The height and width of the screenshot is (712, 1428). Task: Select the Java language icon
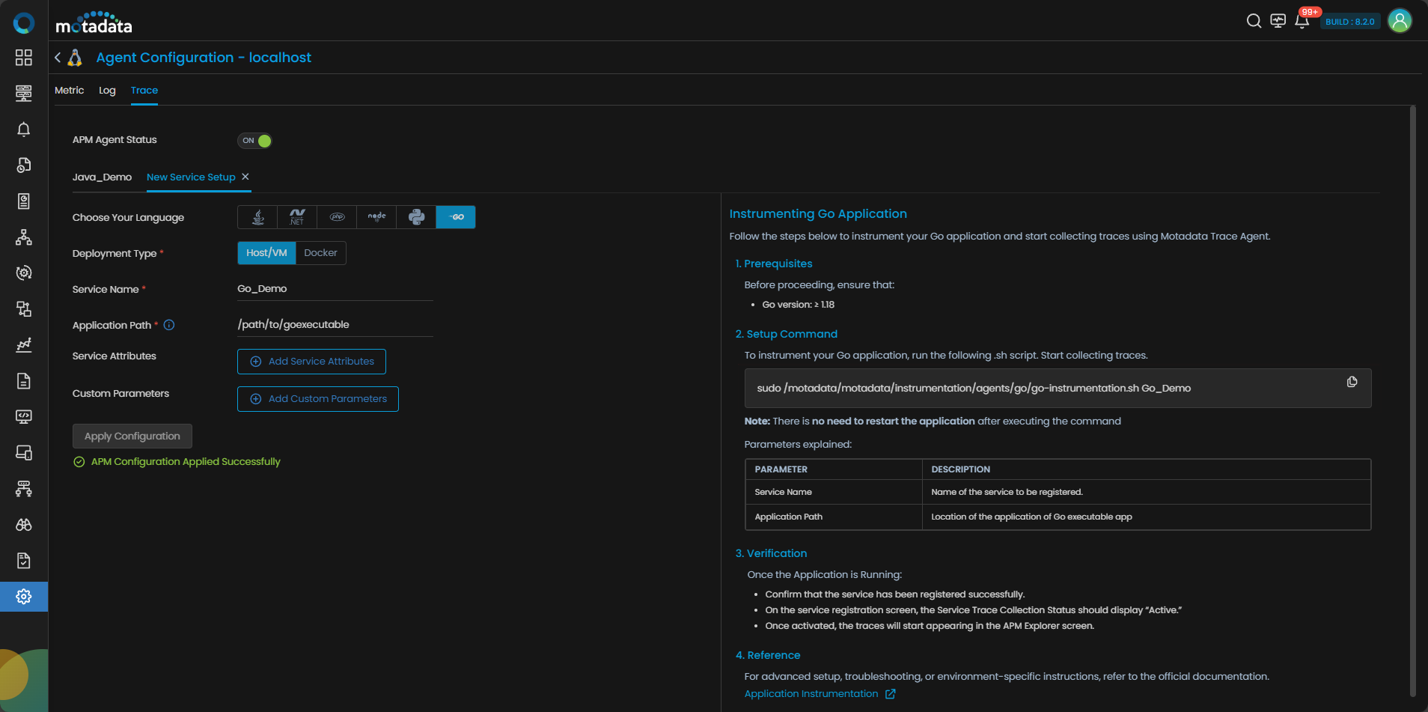257,217
